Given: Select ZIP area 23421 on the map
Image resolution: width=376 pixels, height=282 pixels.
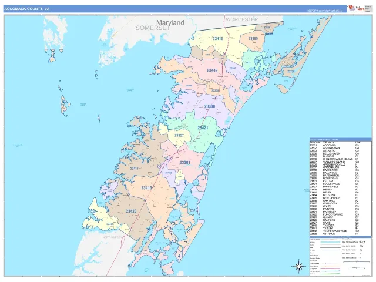Looking at the screenshot, I should pos(203,128).
